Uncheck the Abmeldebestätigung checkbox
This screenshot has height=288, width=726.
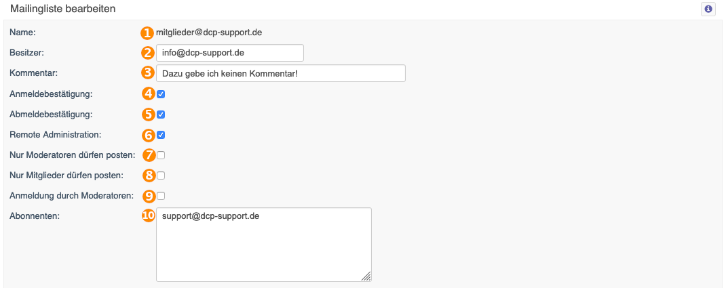click(x=161, y=114)
